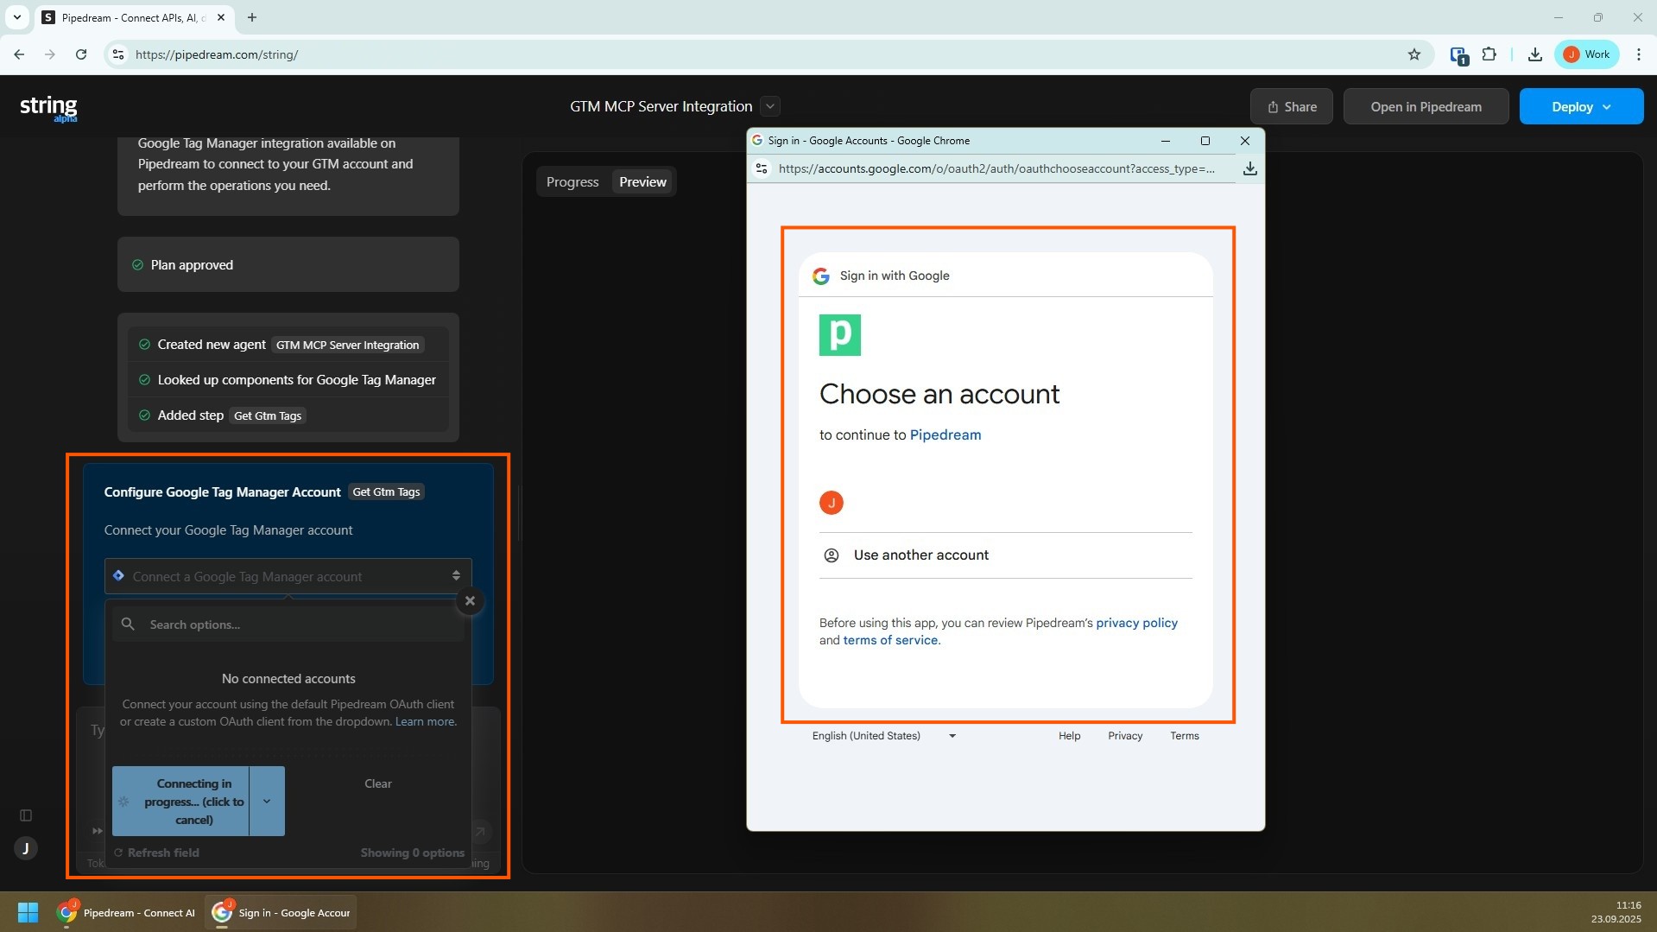Select Use another account option

(x=920, y=555)
